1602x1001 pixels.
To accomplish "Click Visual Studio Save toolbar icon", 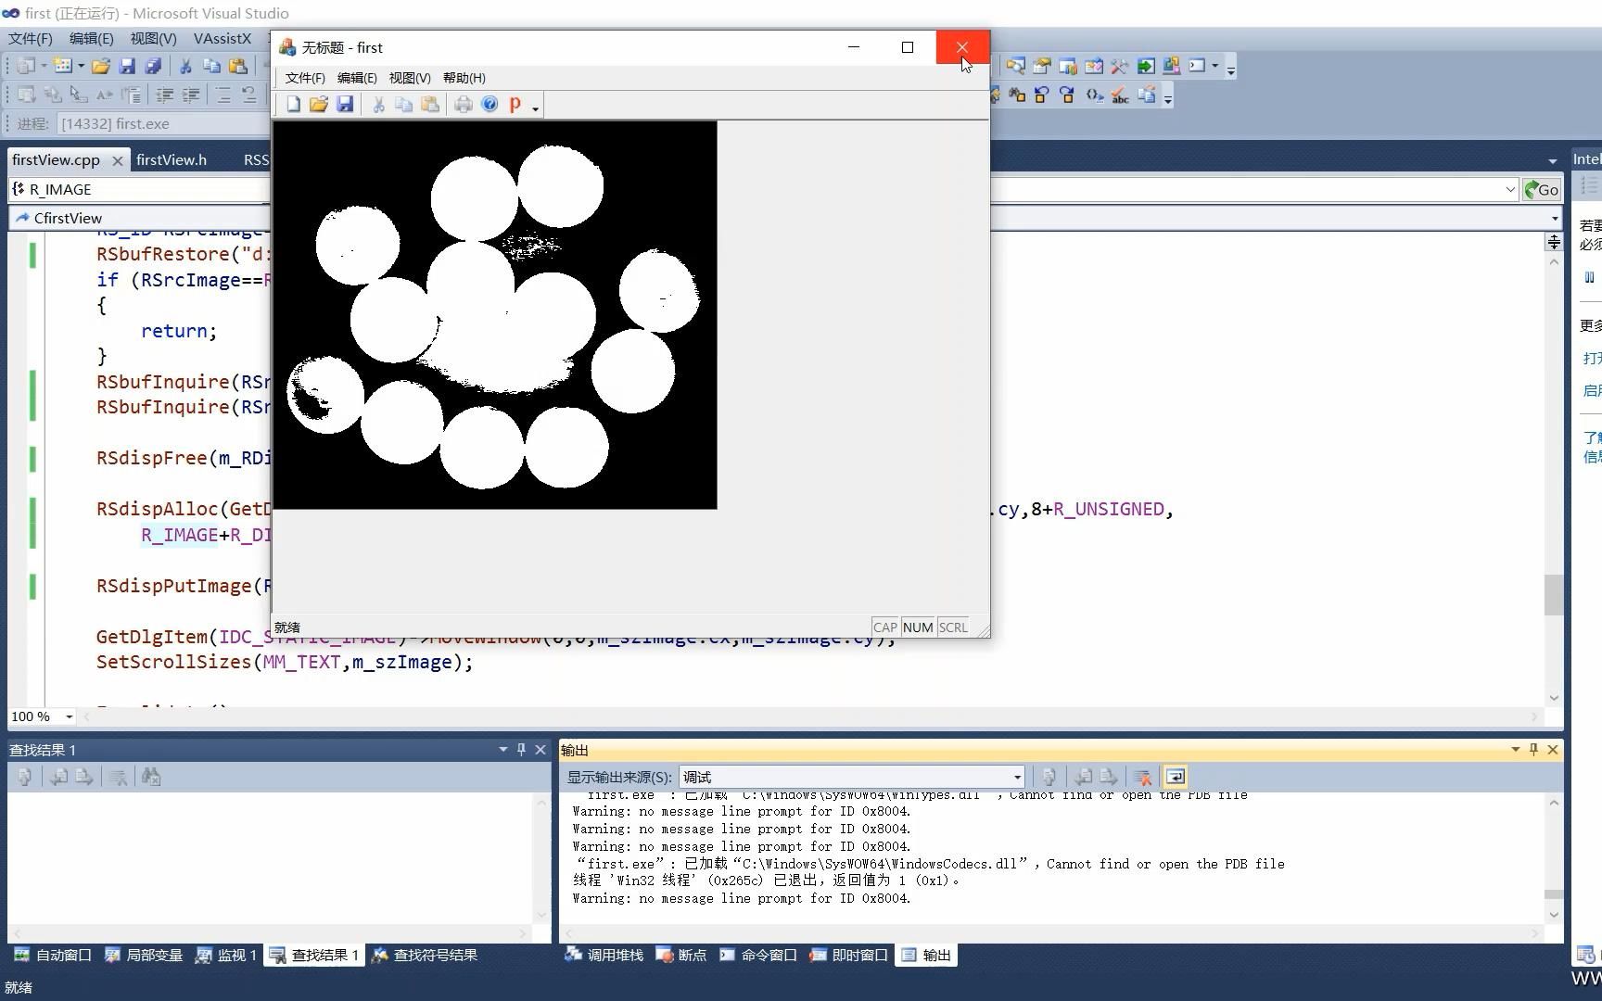I will (x=128, y=66).
